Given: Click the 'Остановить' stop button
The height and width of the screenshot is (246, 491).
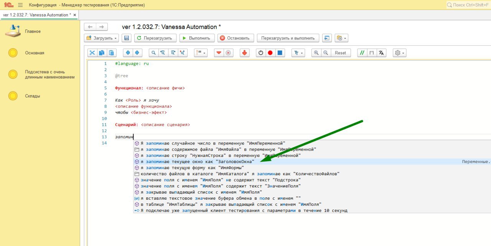Looking at the screenshot, I should click(236, 38).
